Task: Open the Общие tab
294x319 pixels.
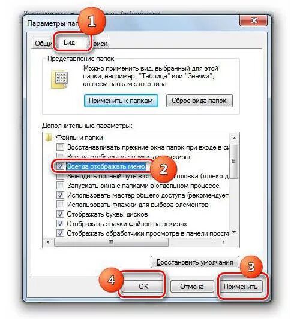Action: 43,44
